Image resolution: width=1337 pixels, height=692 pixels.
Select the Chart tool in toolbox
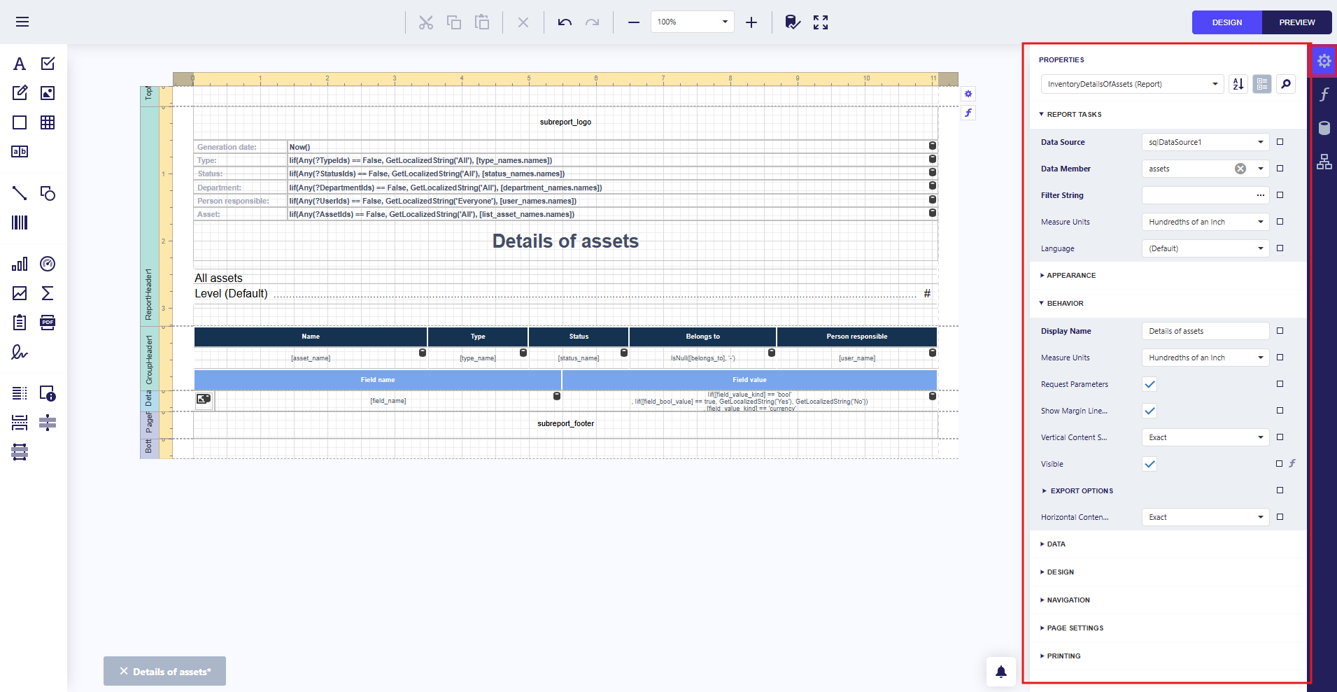coord(20,264)
